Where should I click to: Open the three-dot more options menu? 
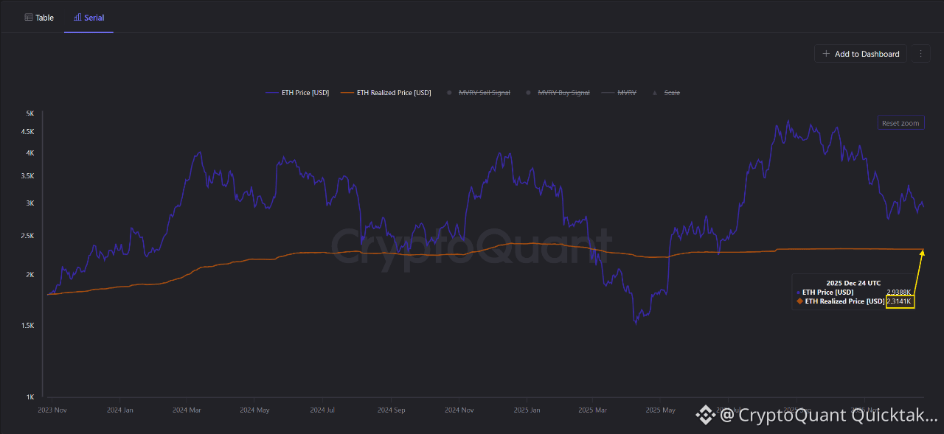(920, 54)
